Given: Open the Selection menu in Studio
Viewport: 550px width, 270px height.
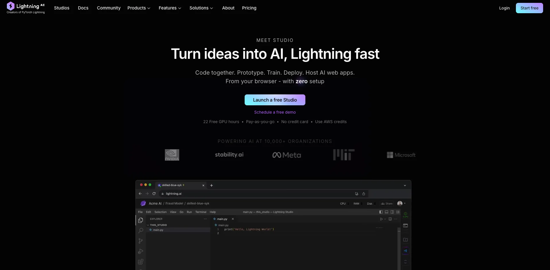Looking at the screenshot, I should pyautogui.click(x=160, y=212).
